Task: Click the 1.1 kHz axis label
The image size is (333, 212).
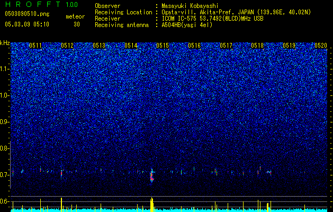Action: pyautogui.click(x=4, y=69)
